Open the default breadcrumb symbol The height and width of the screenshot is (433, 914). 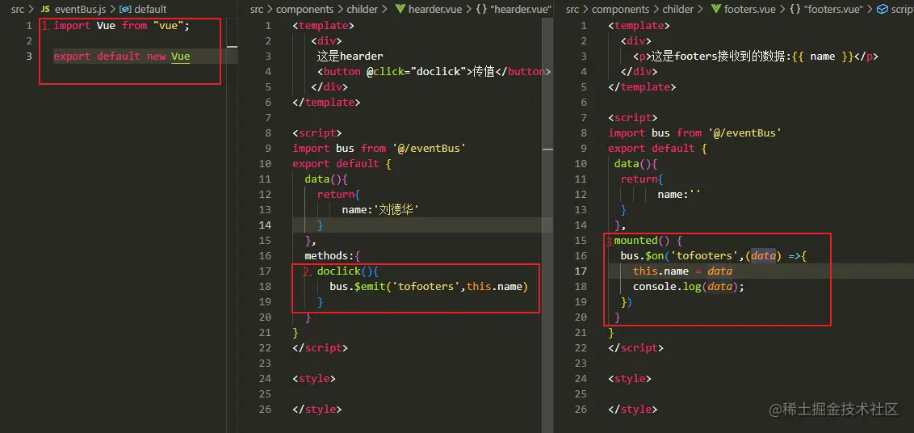click(x=150, y=10)
